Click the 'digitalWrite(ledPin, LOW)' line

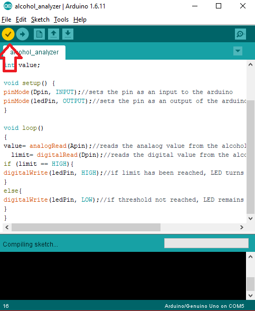124,200
